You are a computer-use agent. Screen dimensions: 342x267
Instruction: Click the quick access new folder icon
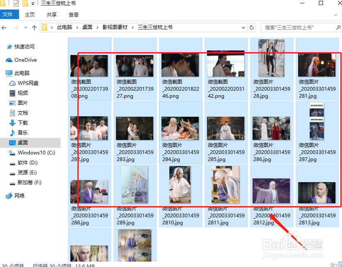click(x=26, y=3)
